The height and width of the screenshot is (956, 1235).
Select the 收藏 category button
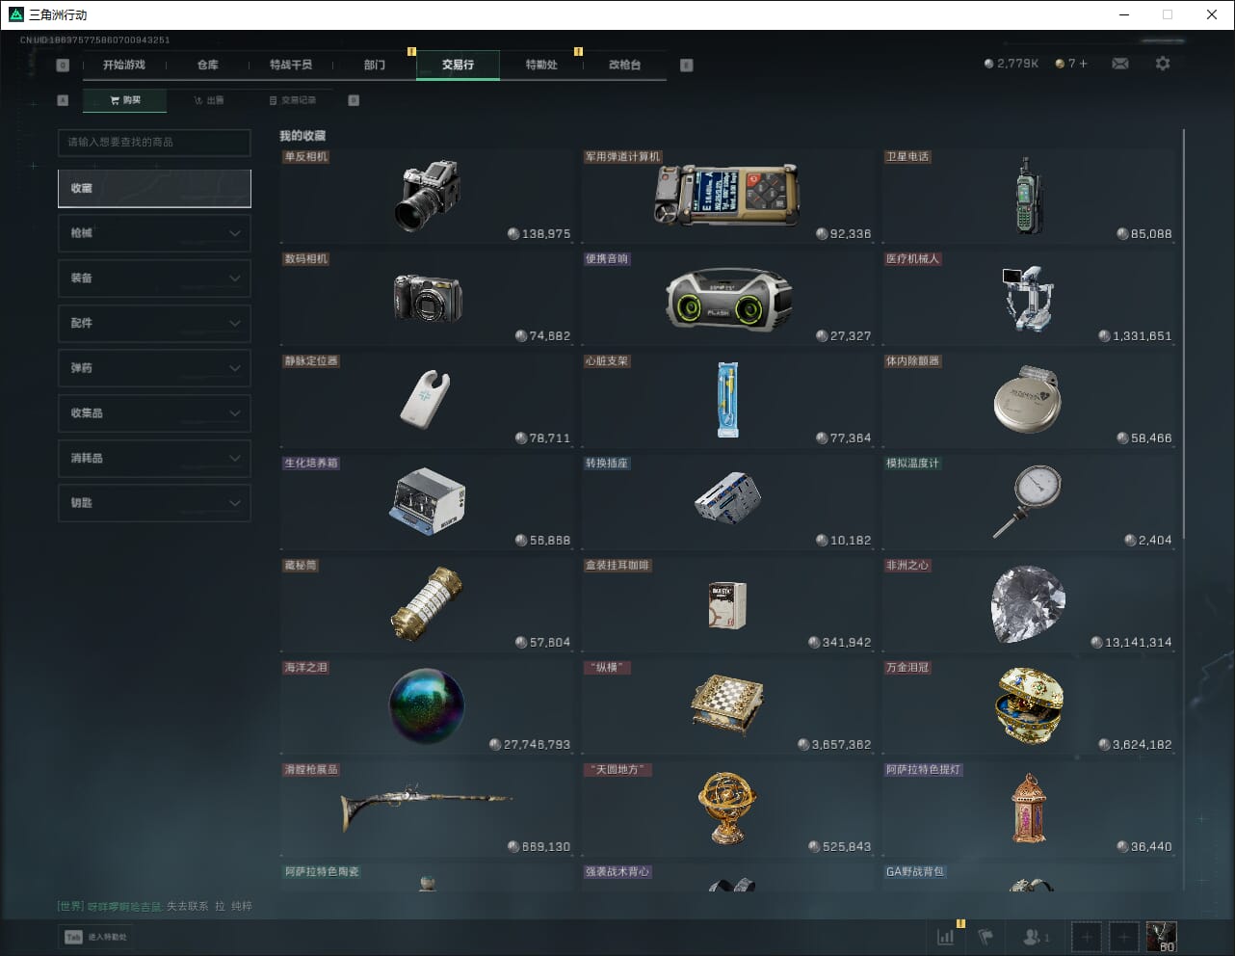[154, 189]
